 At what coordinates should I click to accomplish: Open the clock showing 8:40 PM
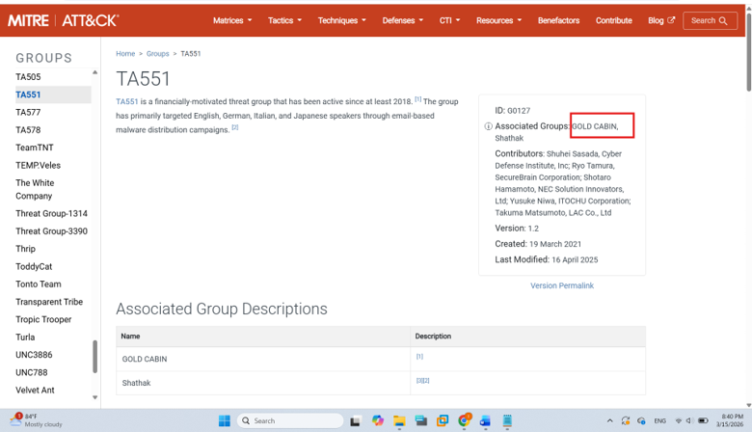click(x=732, y=420)
